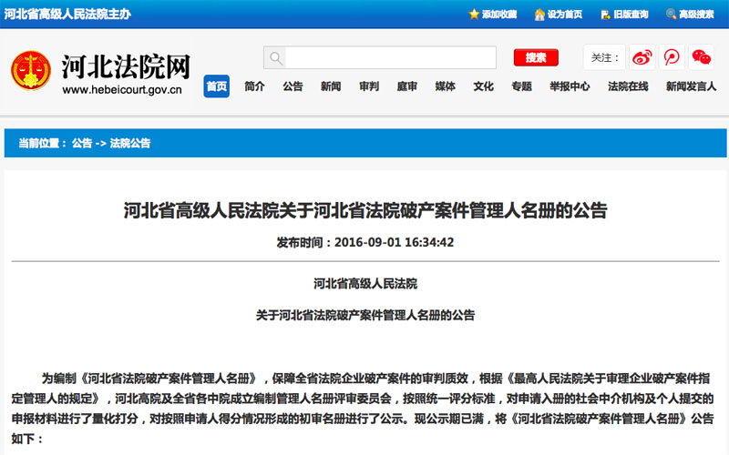
Task: Open the 举报中心 navigation item
Action: (570, 86)
